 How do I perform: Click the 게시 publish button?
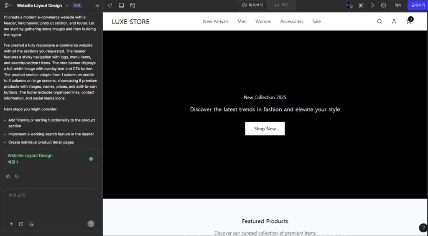(x=398, y=5)
